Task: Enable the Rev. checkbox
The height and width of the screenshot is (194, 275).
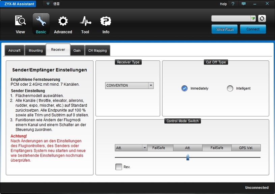Action: pyautogui.click(x=119, y=167)
